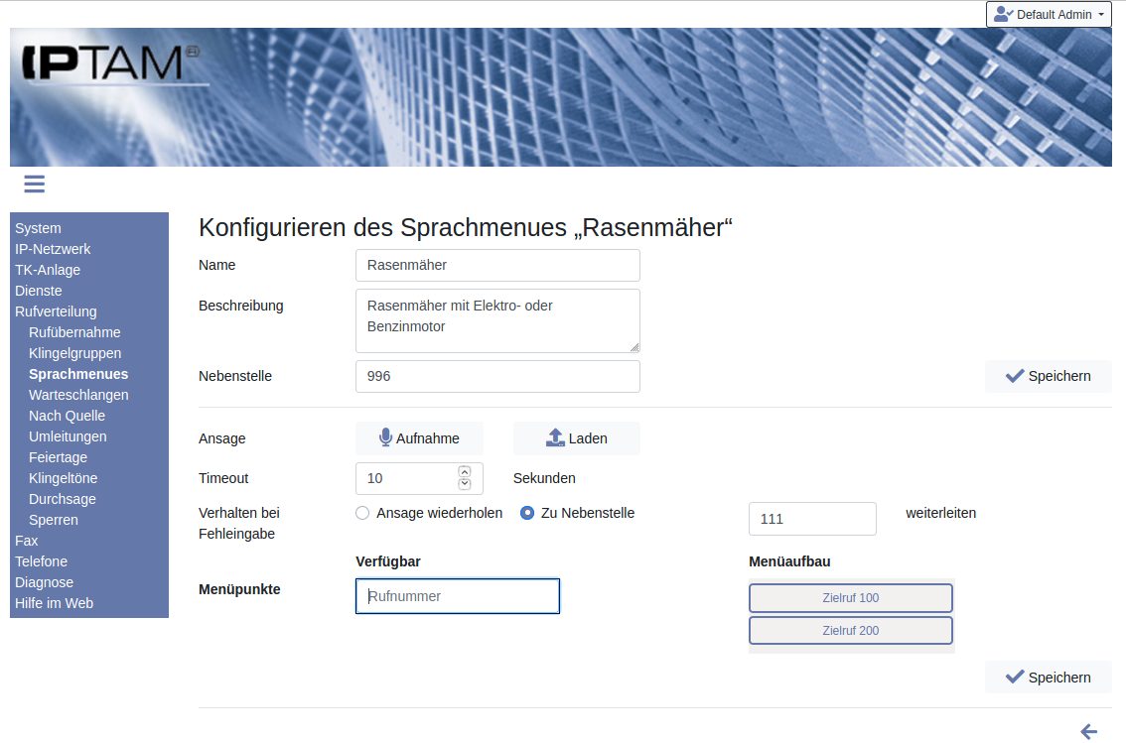This screenshot has height=743, width=1126.
Task: Click the back arrow icon
Action: [x=1089, y=731]
